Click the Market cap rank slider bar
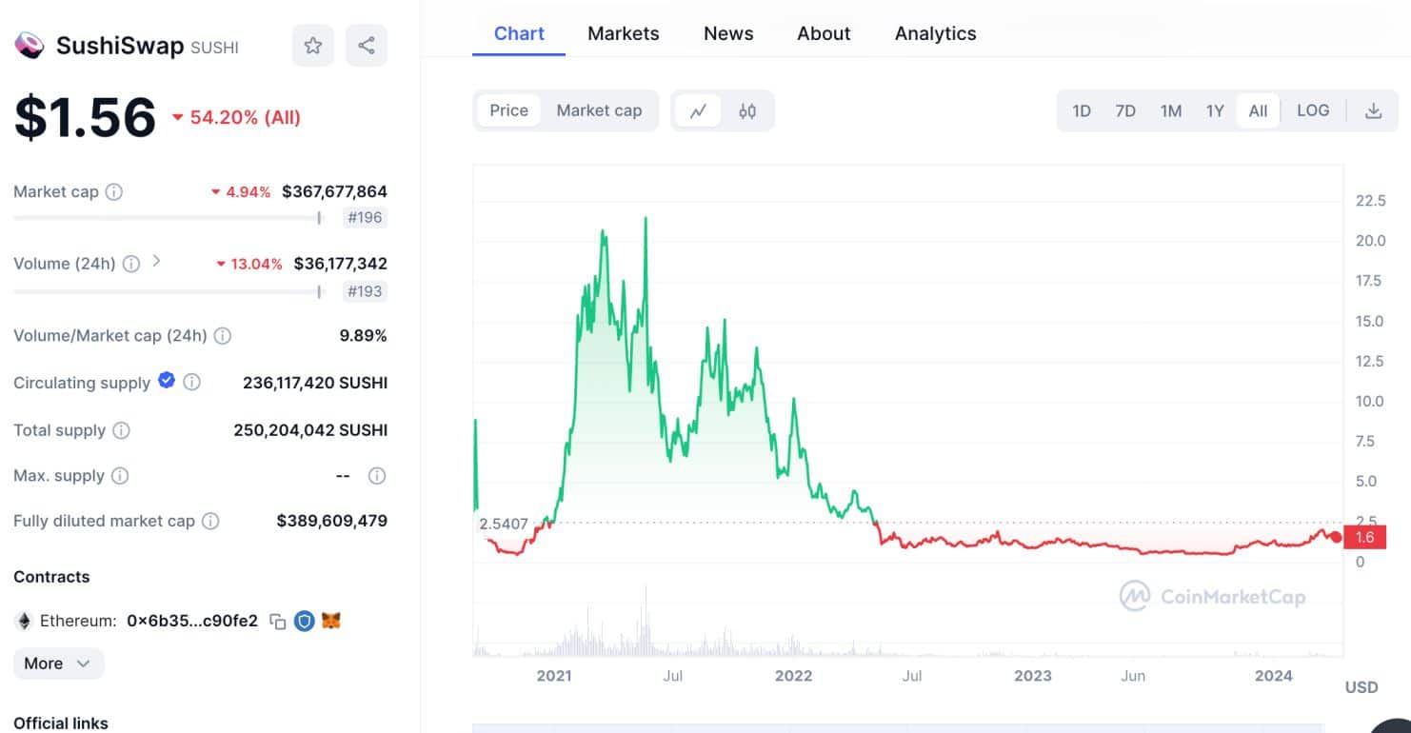Viewport: 1411px width, 733px height. coord(169,218)
